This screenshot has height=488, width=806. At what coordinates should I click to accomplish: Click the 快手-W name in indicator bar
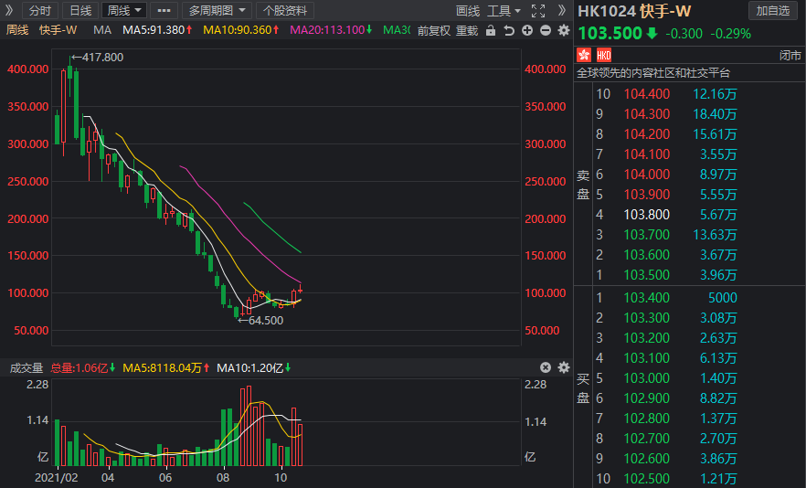pyautogui.click(x=58, y=30)
